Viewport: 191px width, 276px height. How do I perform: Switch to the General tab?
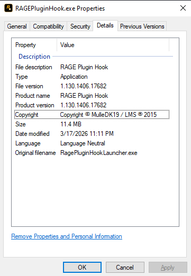click(x=17, y=26)
